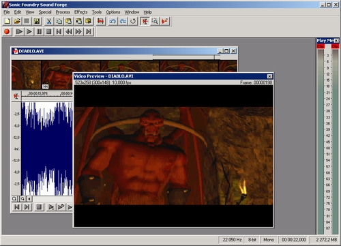Rewind using the transport toolbar

coord(69,31)
